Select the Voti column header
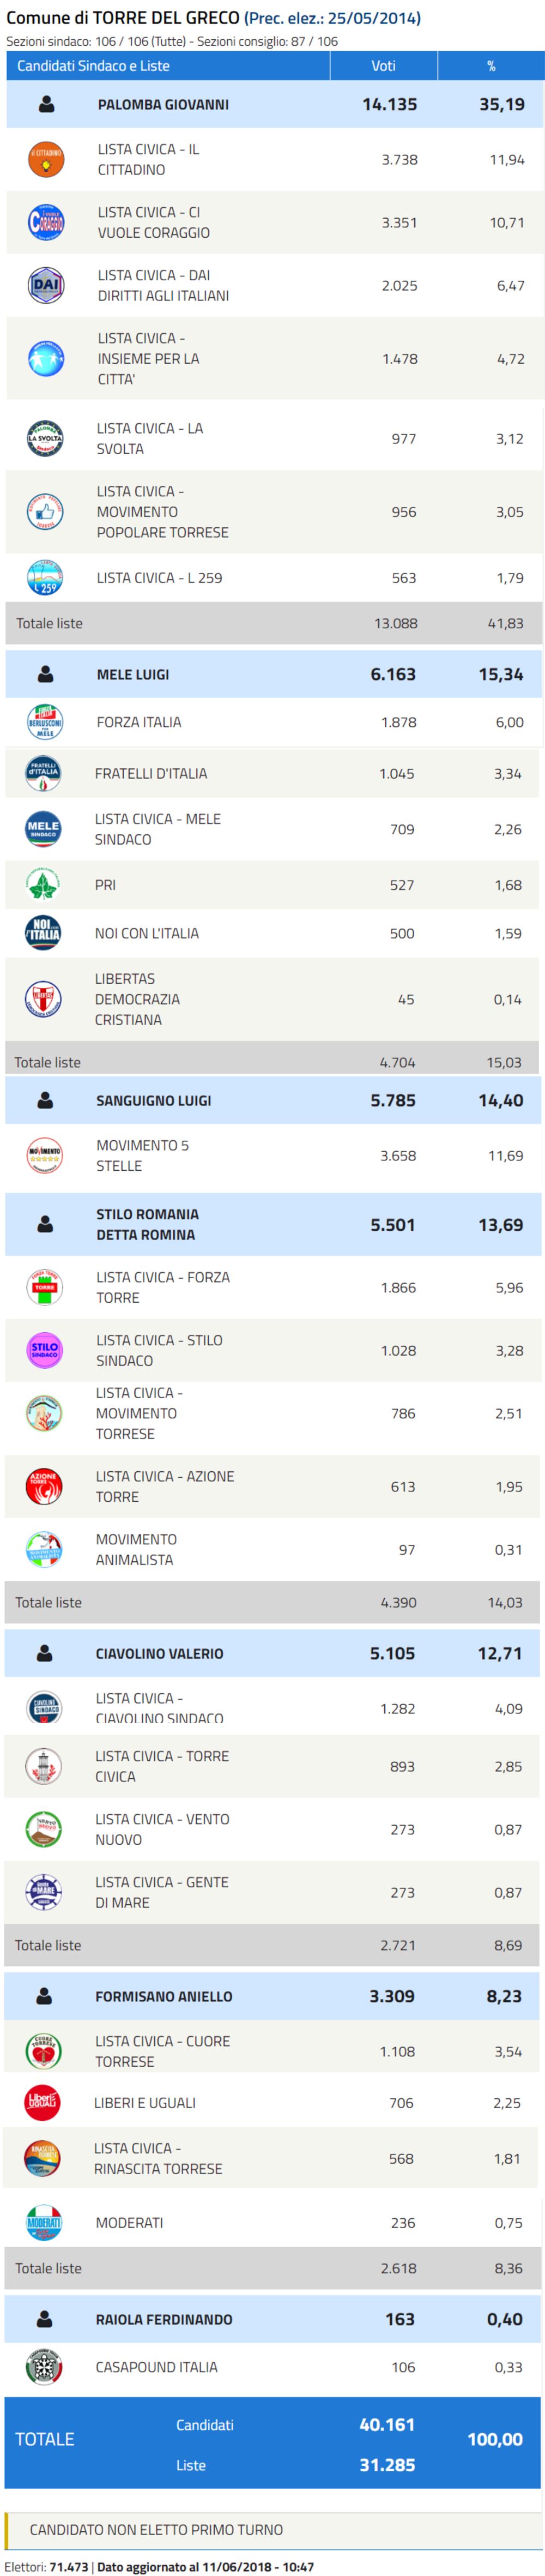The width and height of the screenshot is (545, 2576). pos(383,66)
